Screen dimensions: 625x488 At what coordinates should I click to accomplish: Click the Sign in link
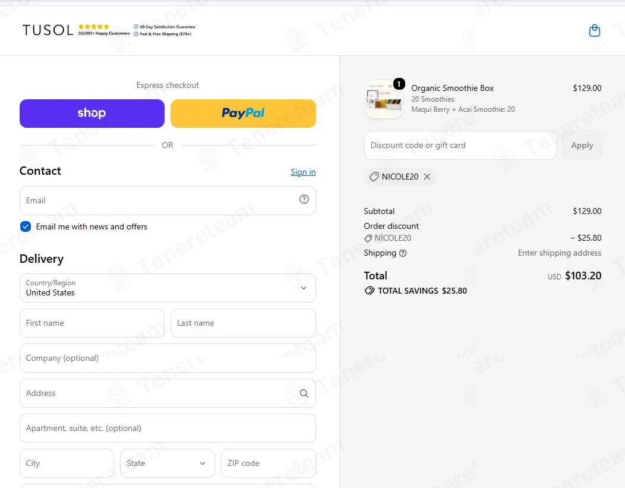(303, 172)
